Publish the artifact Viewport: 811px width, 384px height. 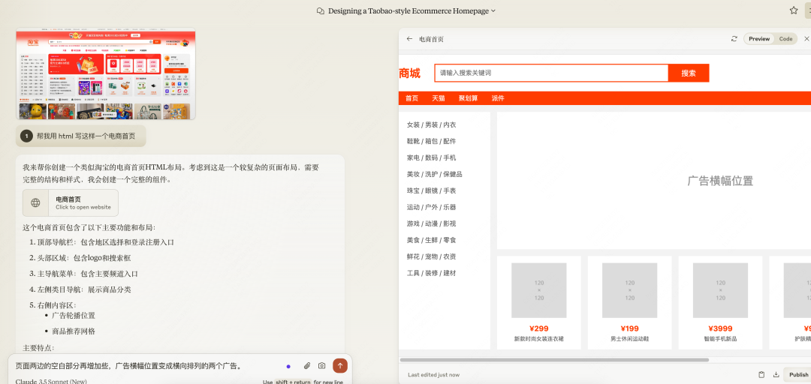(x=798, y=375)
